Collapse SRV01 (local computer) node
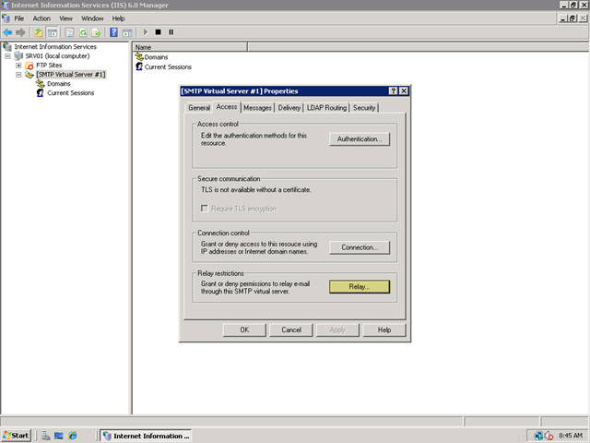Screen dimensions: 590x443 point(7,56)
